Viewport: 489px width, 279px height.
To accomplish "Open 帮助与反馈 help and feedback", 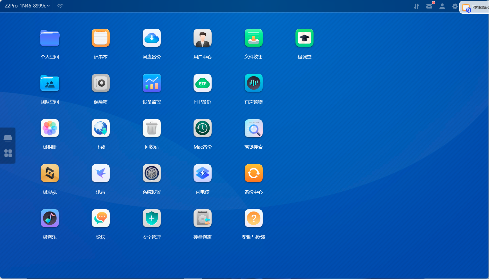I will point(253,218).
